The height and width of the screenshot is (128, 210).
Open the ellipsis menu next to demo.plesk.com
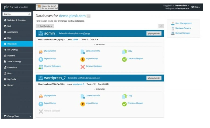pos(88,16)
